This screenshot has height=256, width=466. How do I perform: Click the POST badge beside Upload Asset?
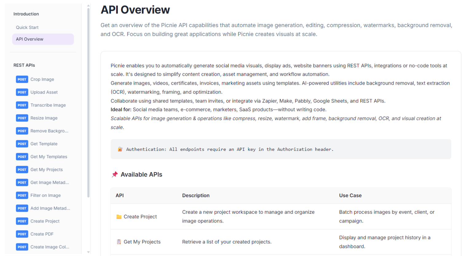pyautogui.click(x=22, y=92)
